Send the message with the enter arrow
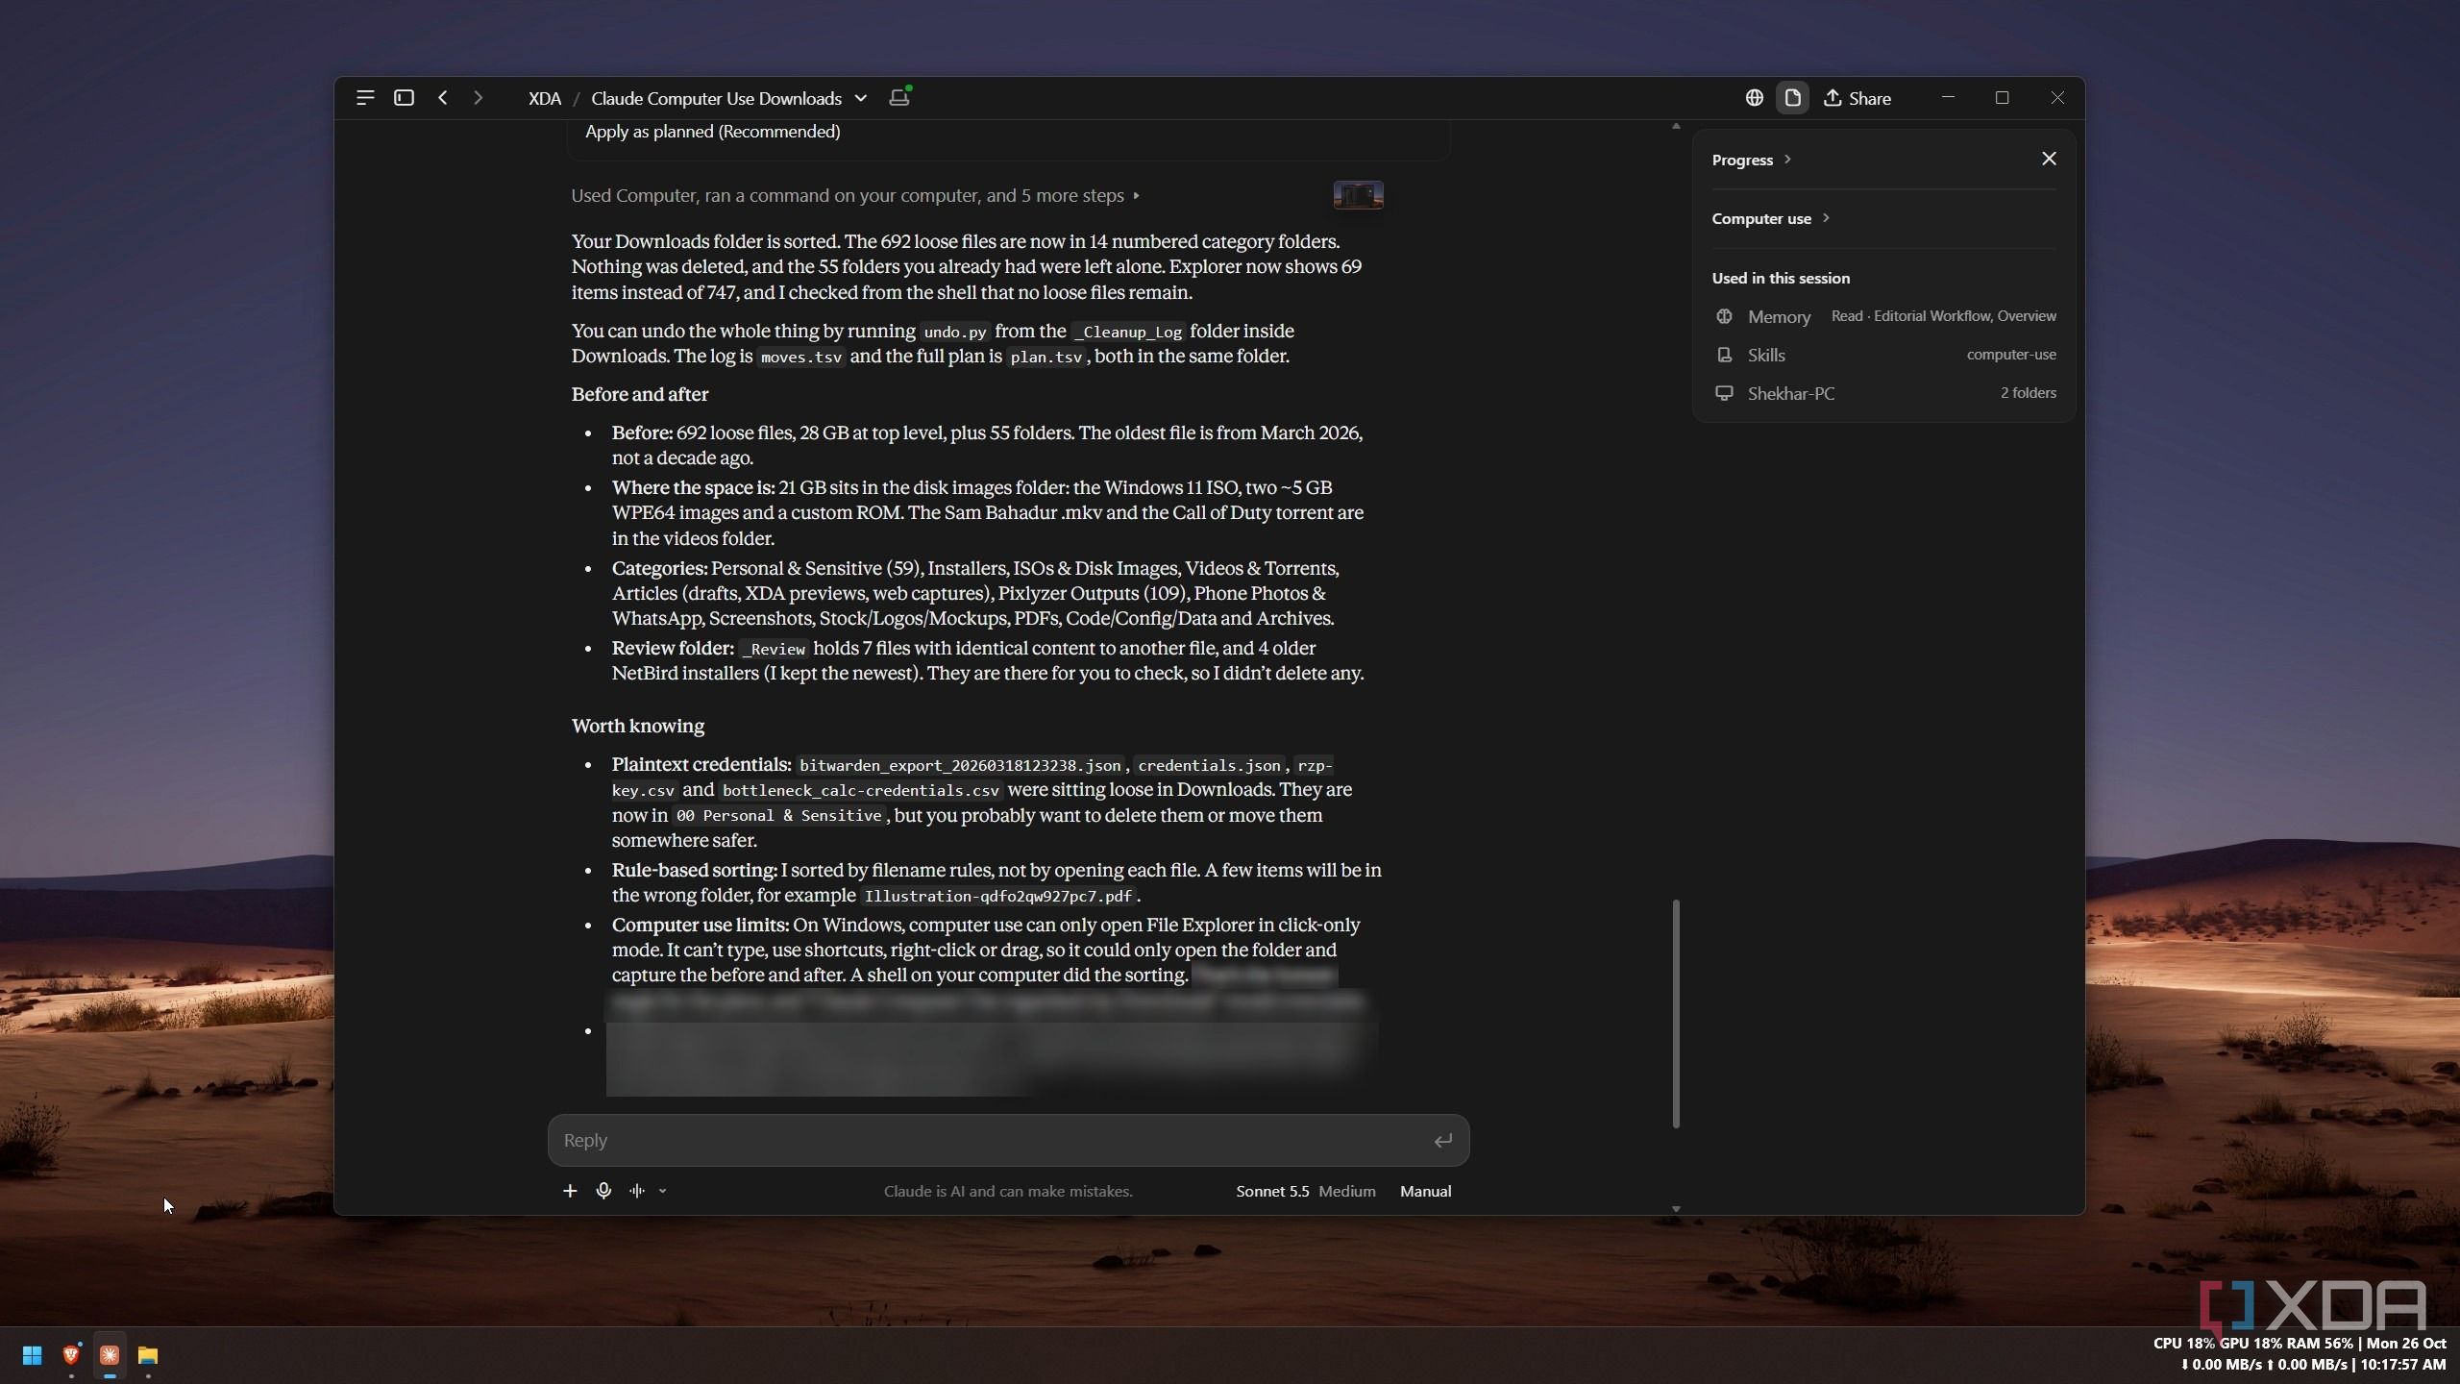 [1442, 1141]
